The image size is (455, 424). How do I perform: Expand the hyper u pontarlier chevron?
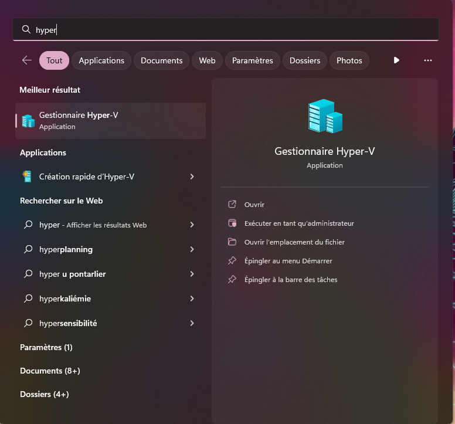coord(192,274)
